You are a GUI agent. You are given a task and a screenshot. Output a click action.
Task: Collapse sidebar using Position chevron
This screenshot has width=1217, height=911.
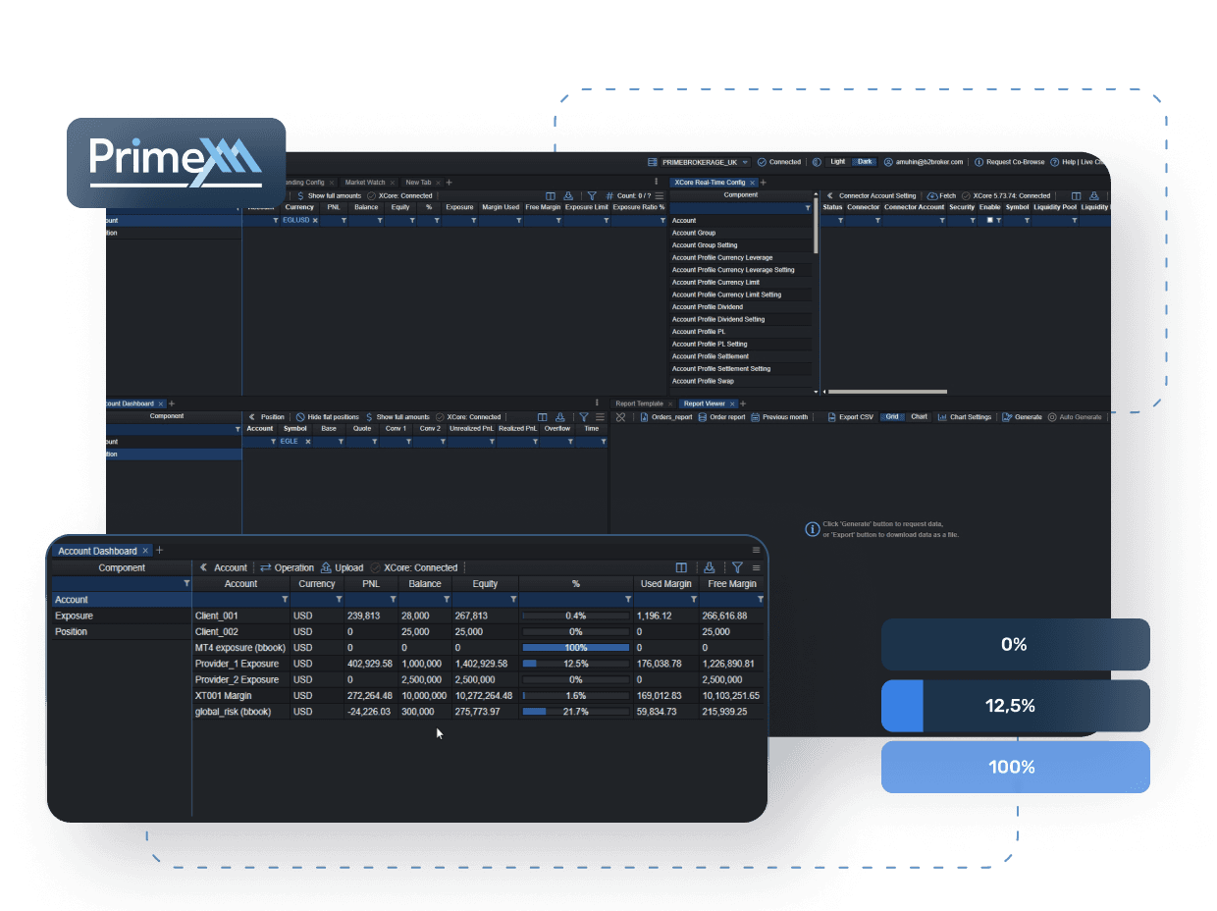coord(252,417)
